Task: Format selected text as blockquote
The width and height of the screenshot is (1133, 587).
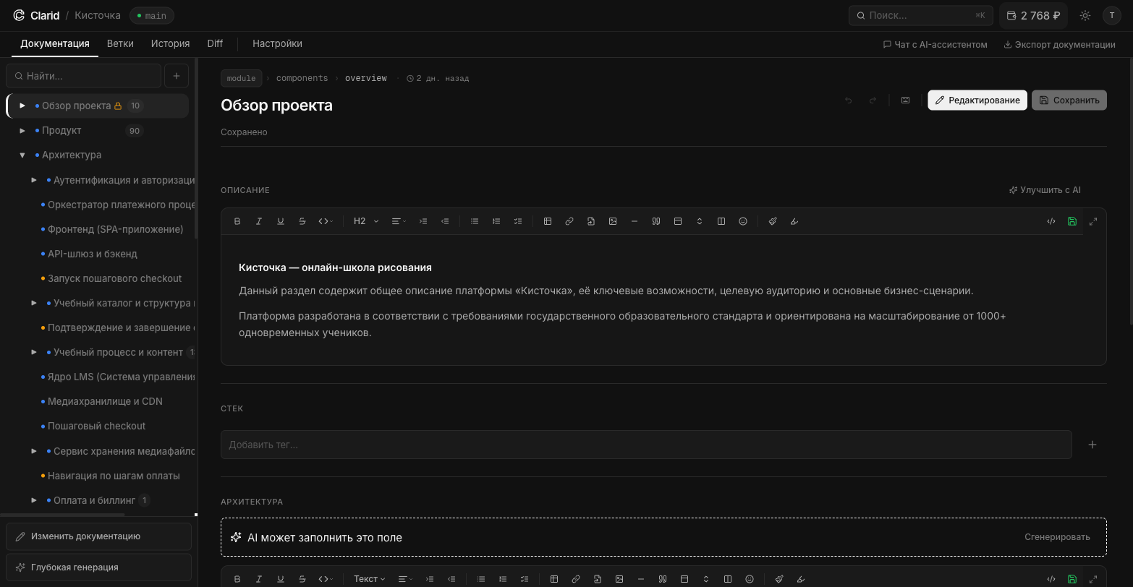Action: (656, 221)
